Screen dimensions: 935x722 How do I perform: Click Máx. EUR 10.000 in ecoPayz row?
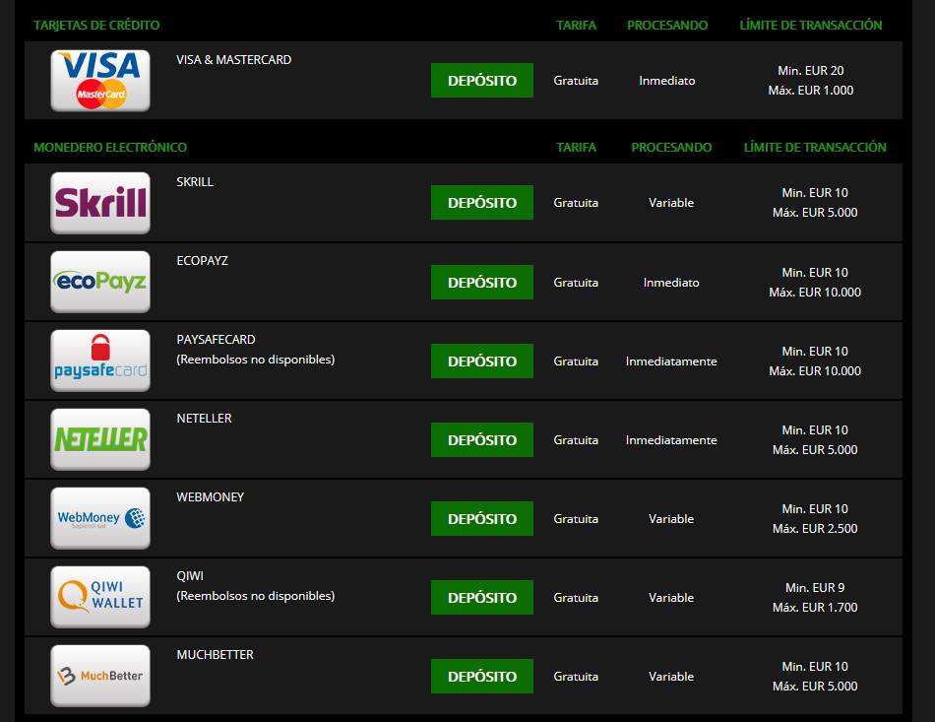[x=815, y=293]
